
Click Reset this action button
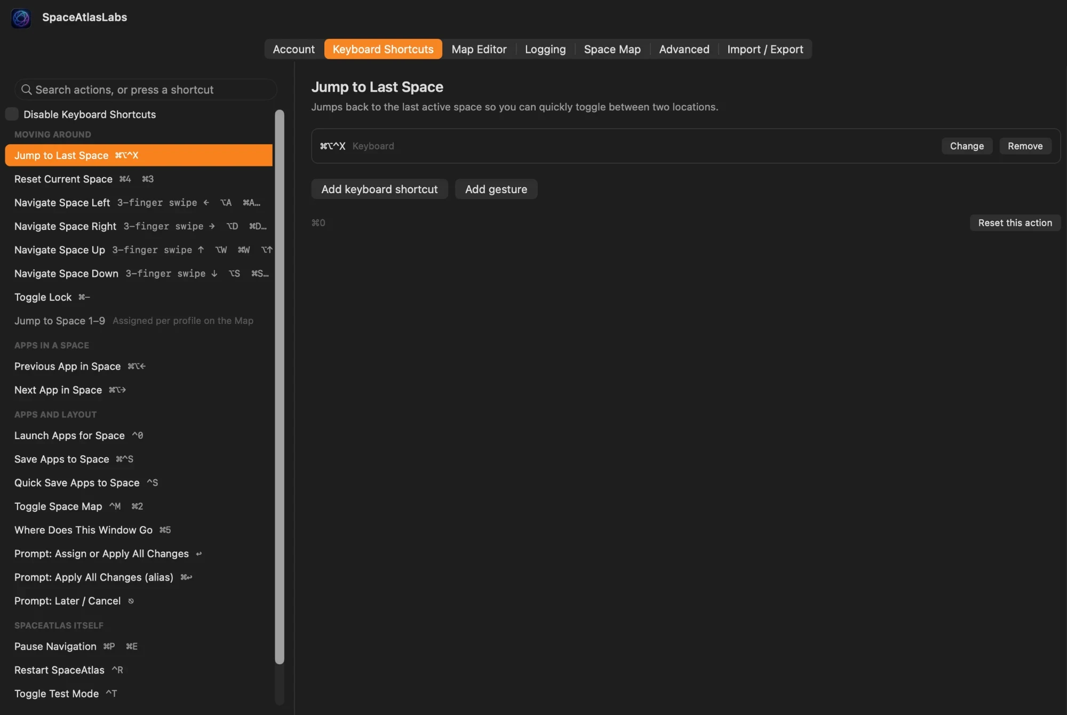point(1015,223)
